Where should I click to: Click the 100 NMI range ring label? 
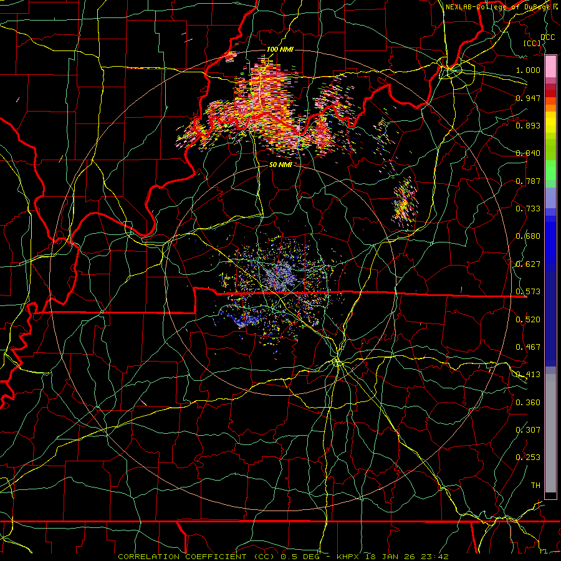click(280, 49)
